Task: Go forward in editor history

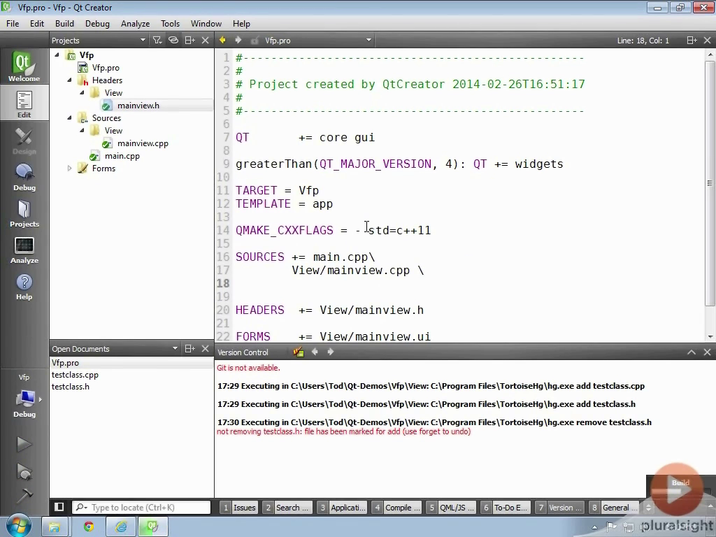Action: [x=238, y=40]
